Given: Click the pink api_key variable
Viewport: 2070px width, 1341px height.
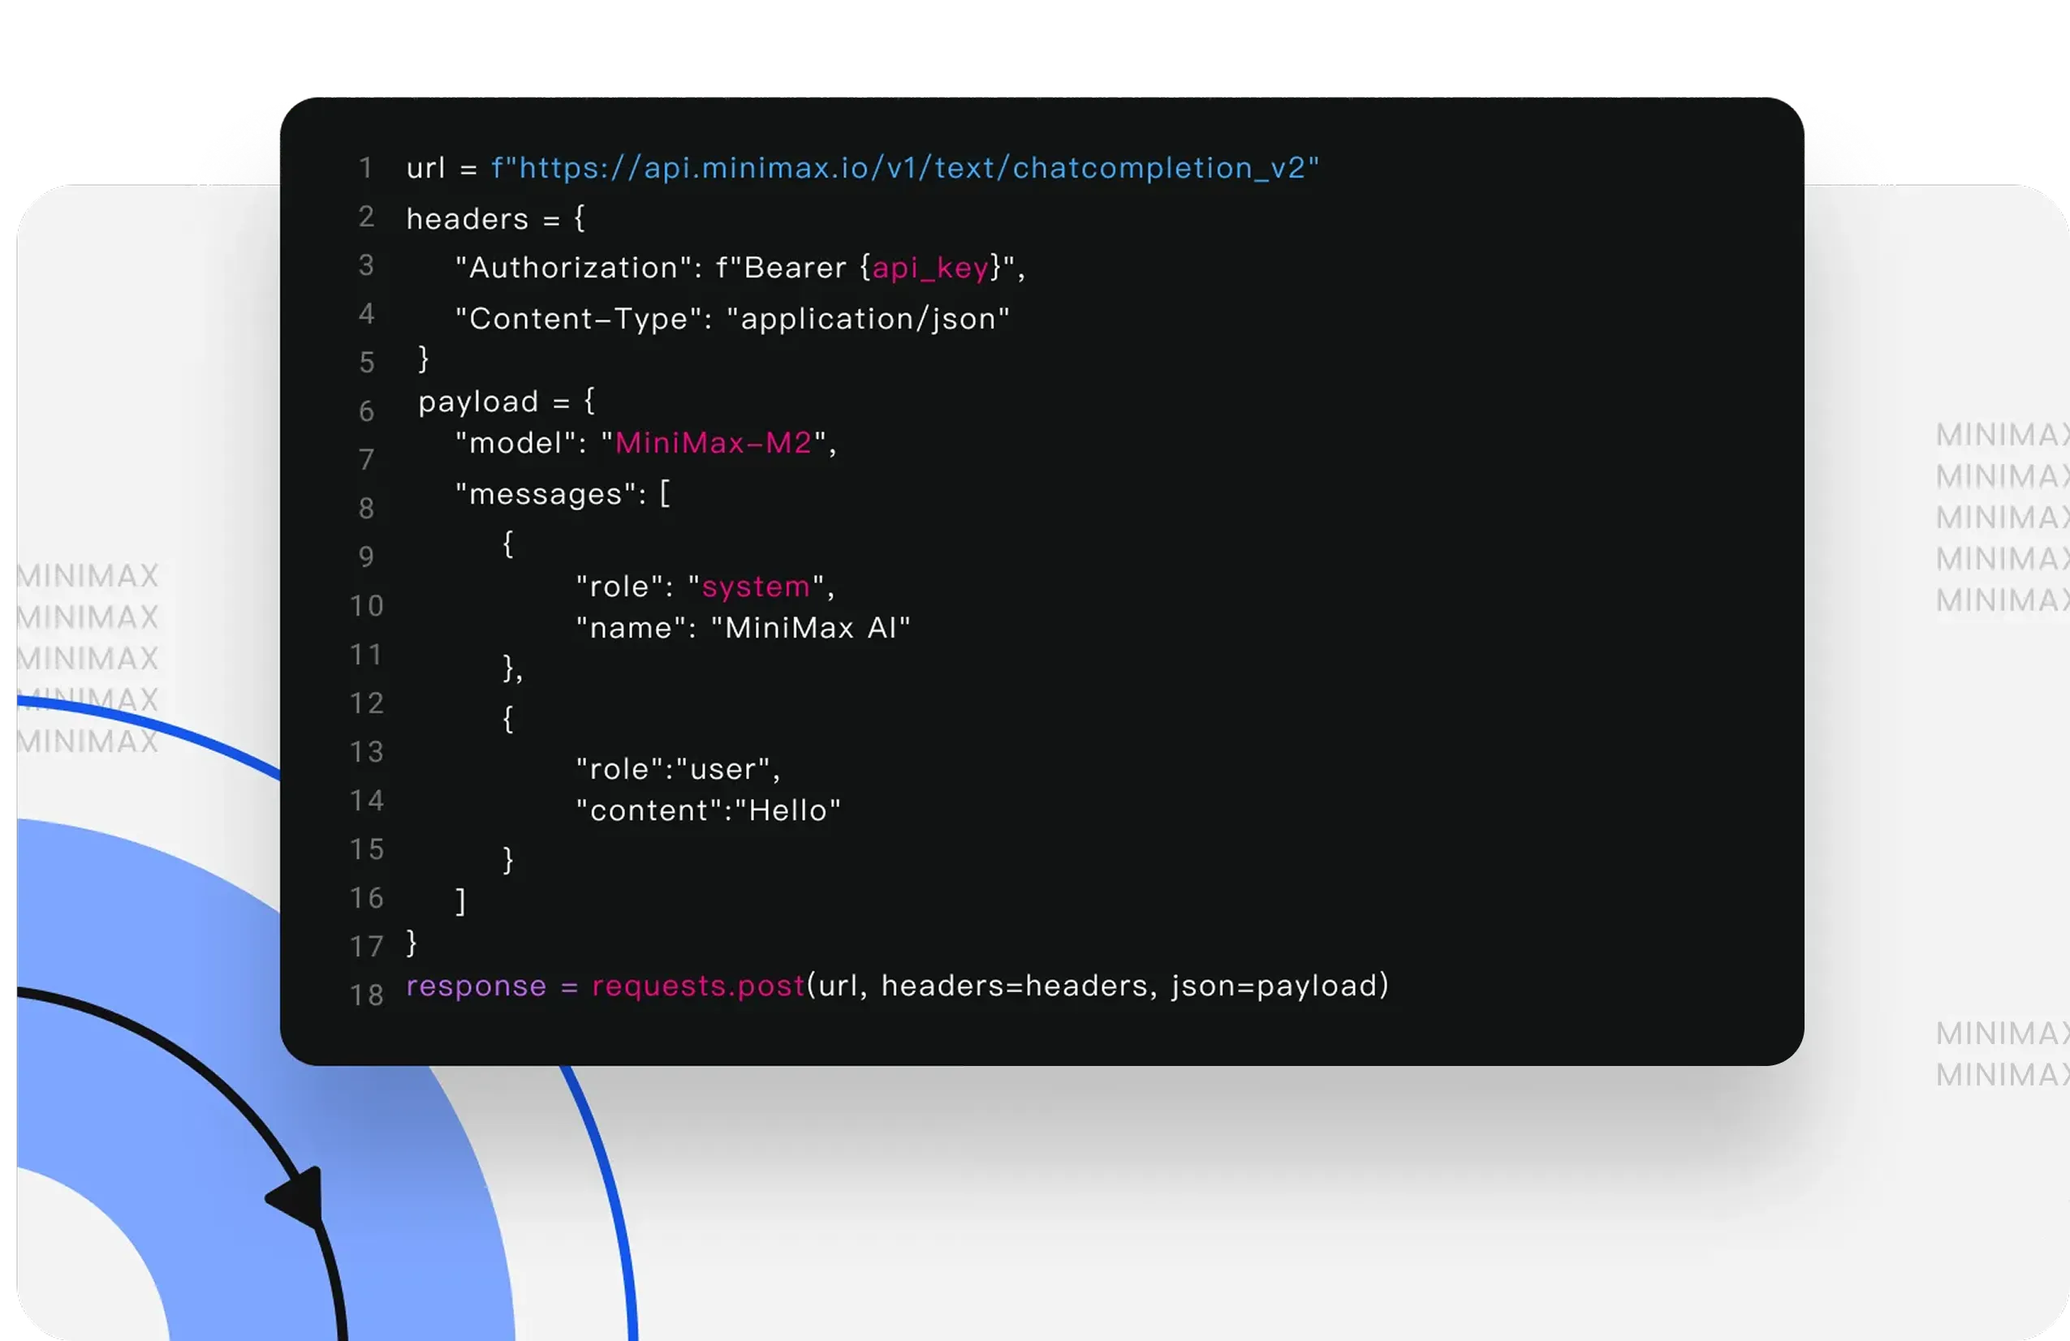Looking at the screenshot, I should pos(929,268).
